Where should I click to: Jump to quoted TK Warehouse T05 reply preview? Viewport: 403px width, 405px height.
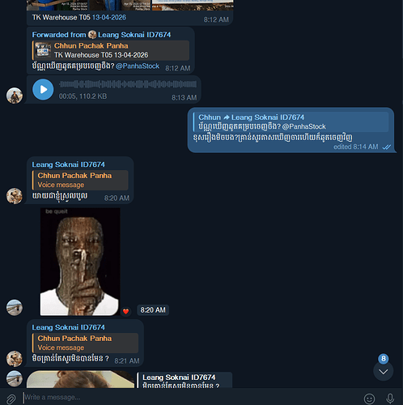point(111,50)
